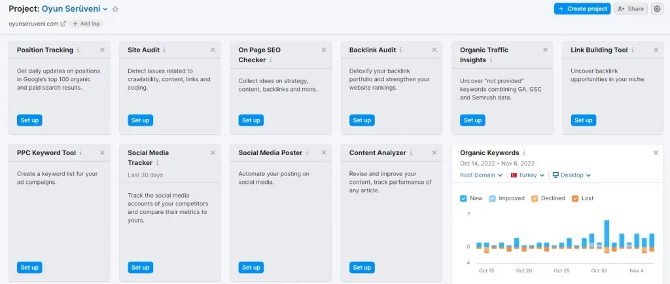Show Position Tracking info icon

click(79, 50)
